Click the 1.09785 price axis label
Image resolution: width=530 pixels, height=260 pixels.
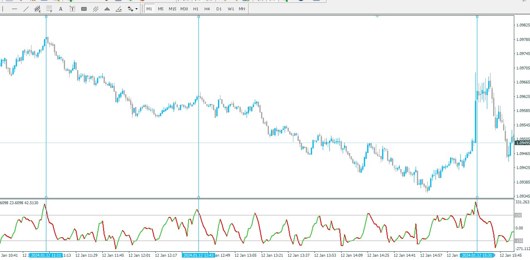pos(523,40)
